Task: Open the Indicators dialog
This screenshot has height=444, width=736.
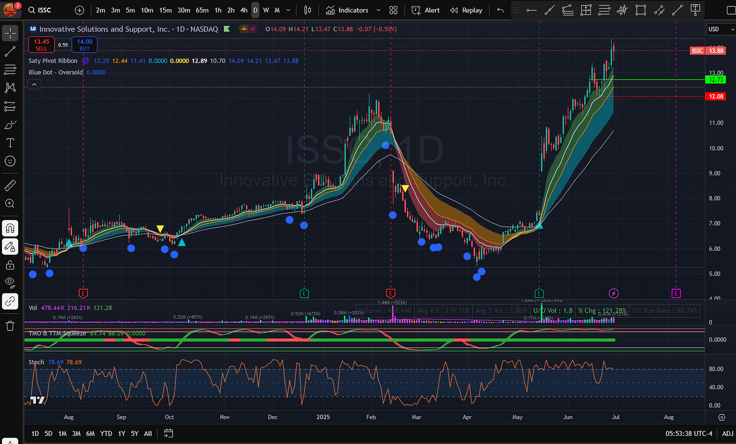Action: [347, 10]
